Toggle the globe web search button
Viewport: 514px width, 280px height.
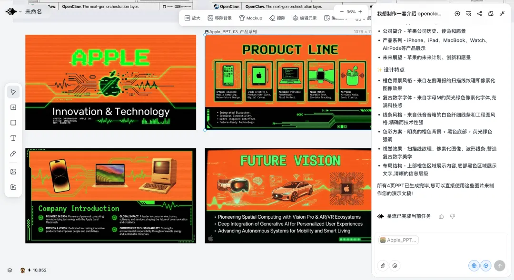tap(474, 266)
